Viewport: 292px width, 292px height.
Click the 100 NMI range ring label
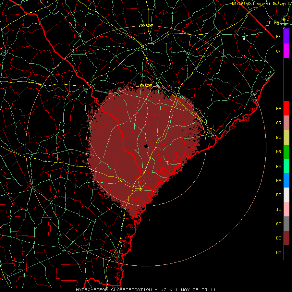[x=146, y=26]
